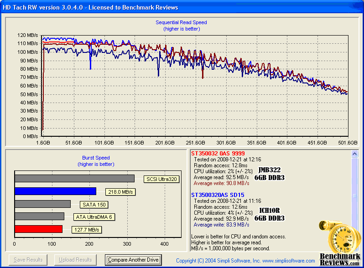Select the ST3500320AS SD15 drive heading
Screen dimensions: 364x268
[218, 195]
